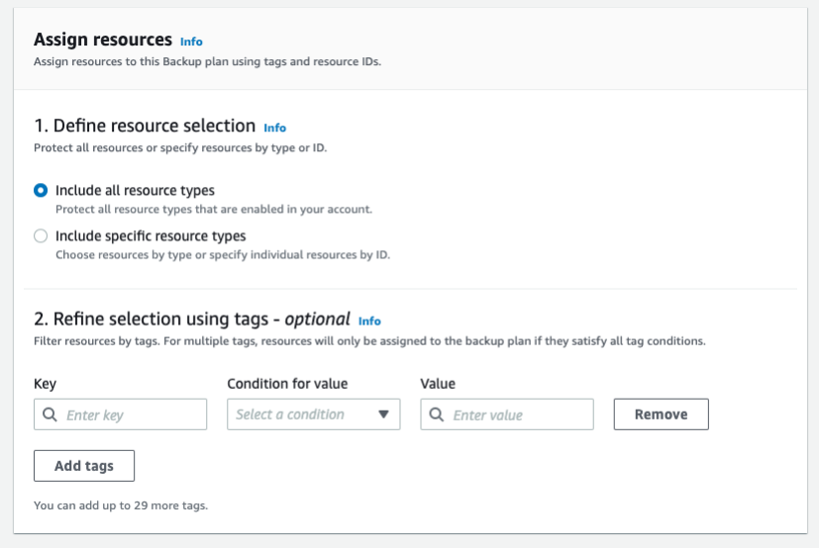Click the Add tags button
Image resolution: width=819 pixels, height=548 pixels.
pos(84,465)
